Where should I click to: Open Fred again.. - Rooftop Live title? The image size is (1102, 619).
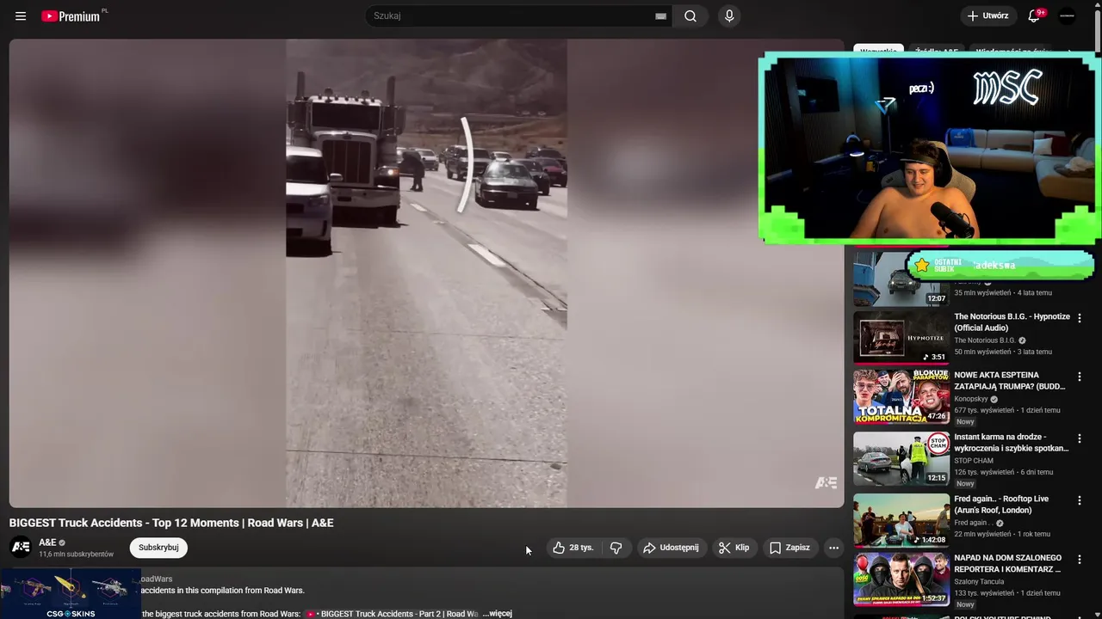coord(1001,505)
